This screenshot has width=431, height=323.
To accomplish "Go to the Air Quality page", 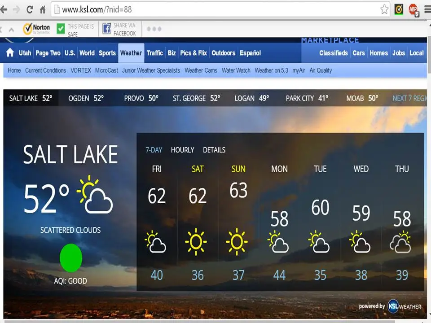I will (x=321, y=70).
